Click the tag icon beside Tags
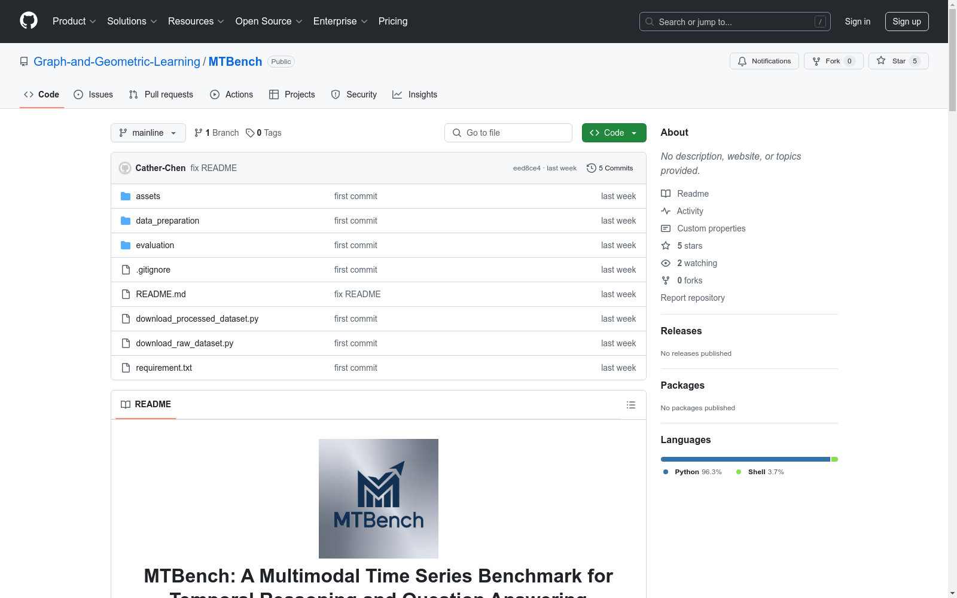This screenshot has width=957, height=598. (x=250, y=133)
